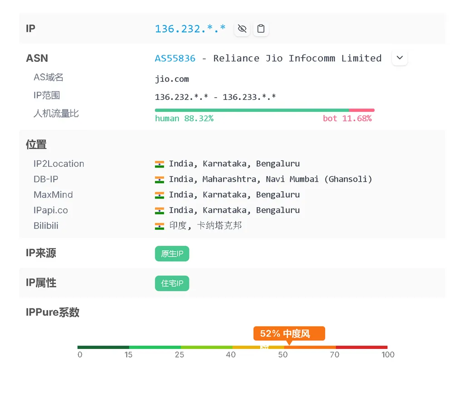The height and width of the screenshot is (402, 465).
Task: Copy the IP address via clipboard icon
Action: pos(261,28)
